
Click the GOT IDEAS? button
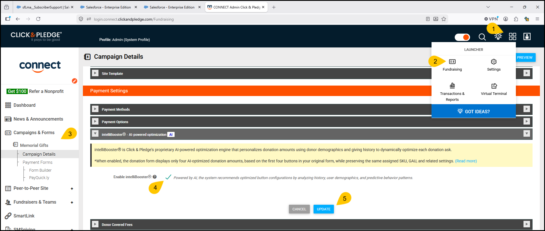[474, 111]
